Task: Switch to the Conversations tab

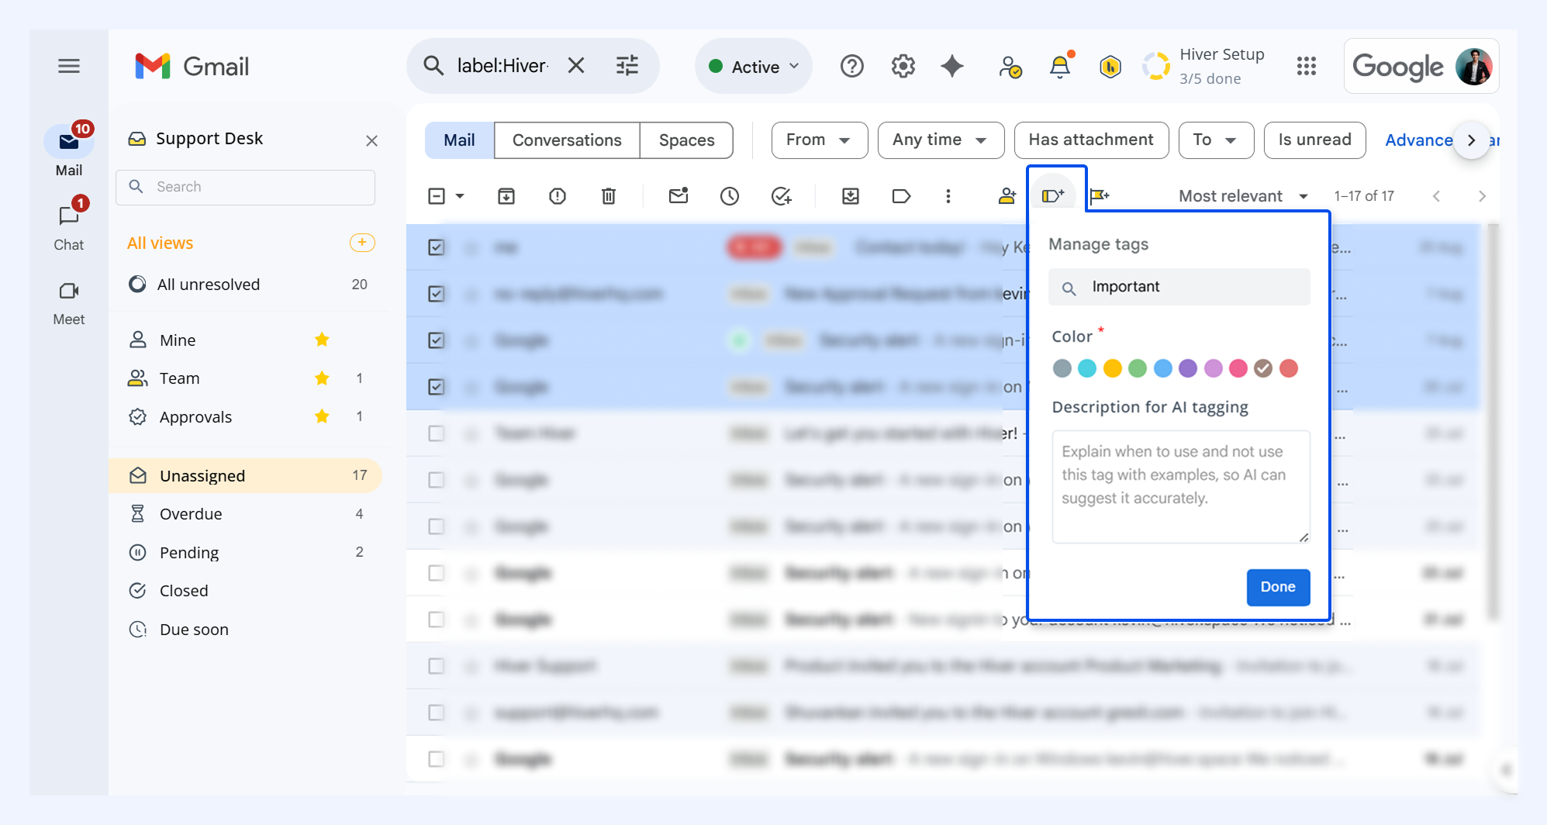Action: 567,140
